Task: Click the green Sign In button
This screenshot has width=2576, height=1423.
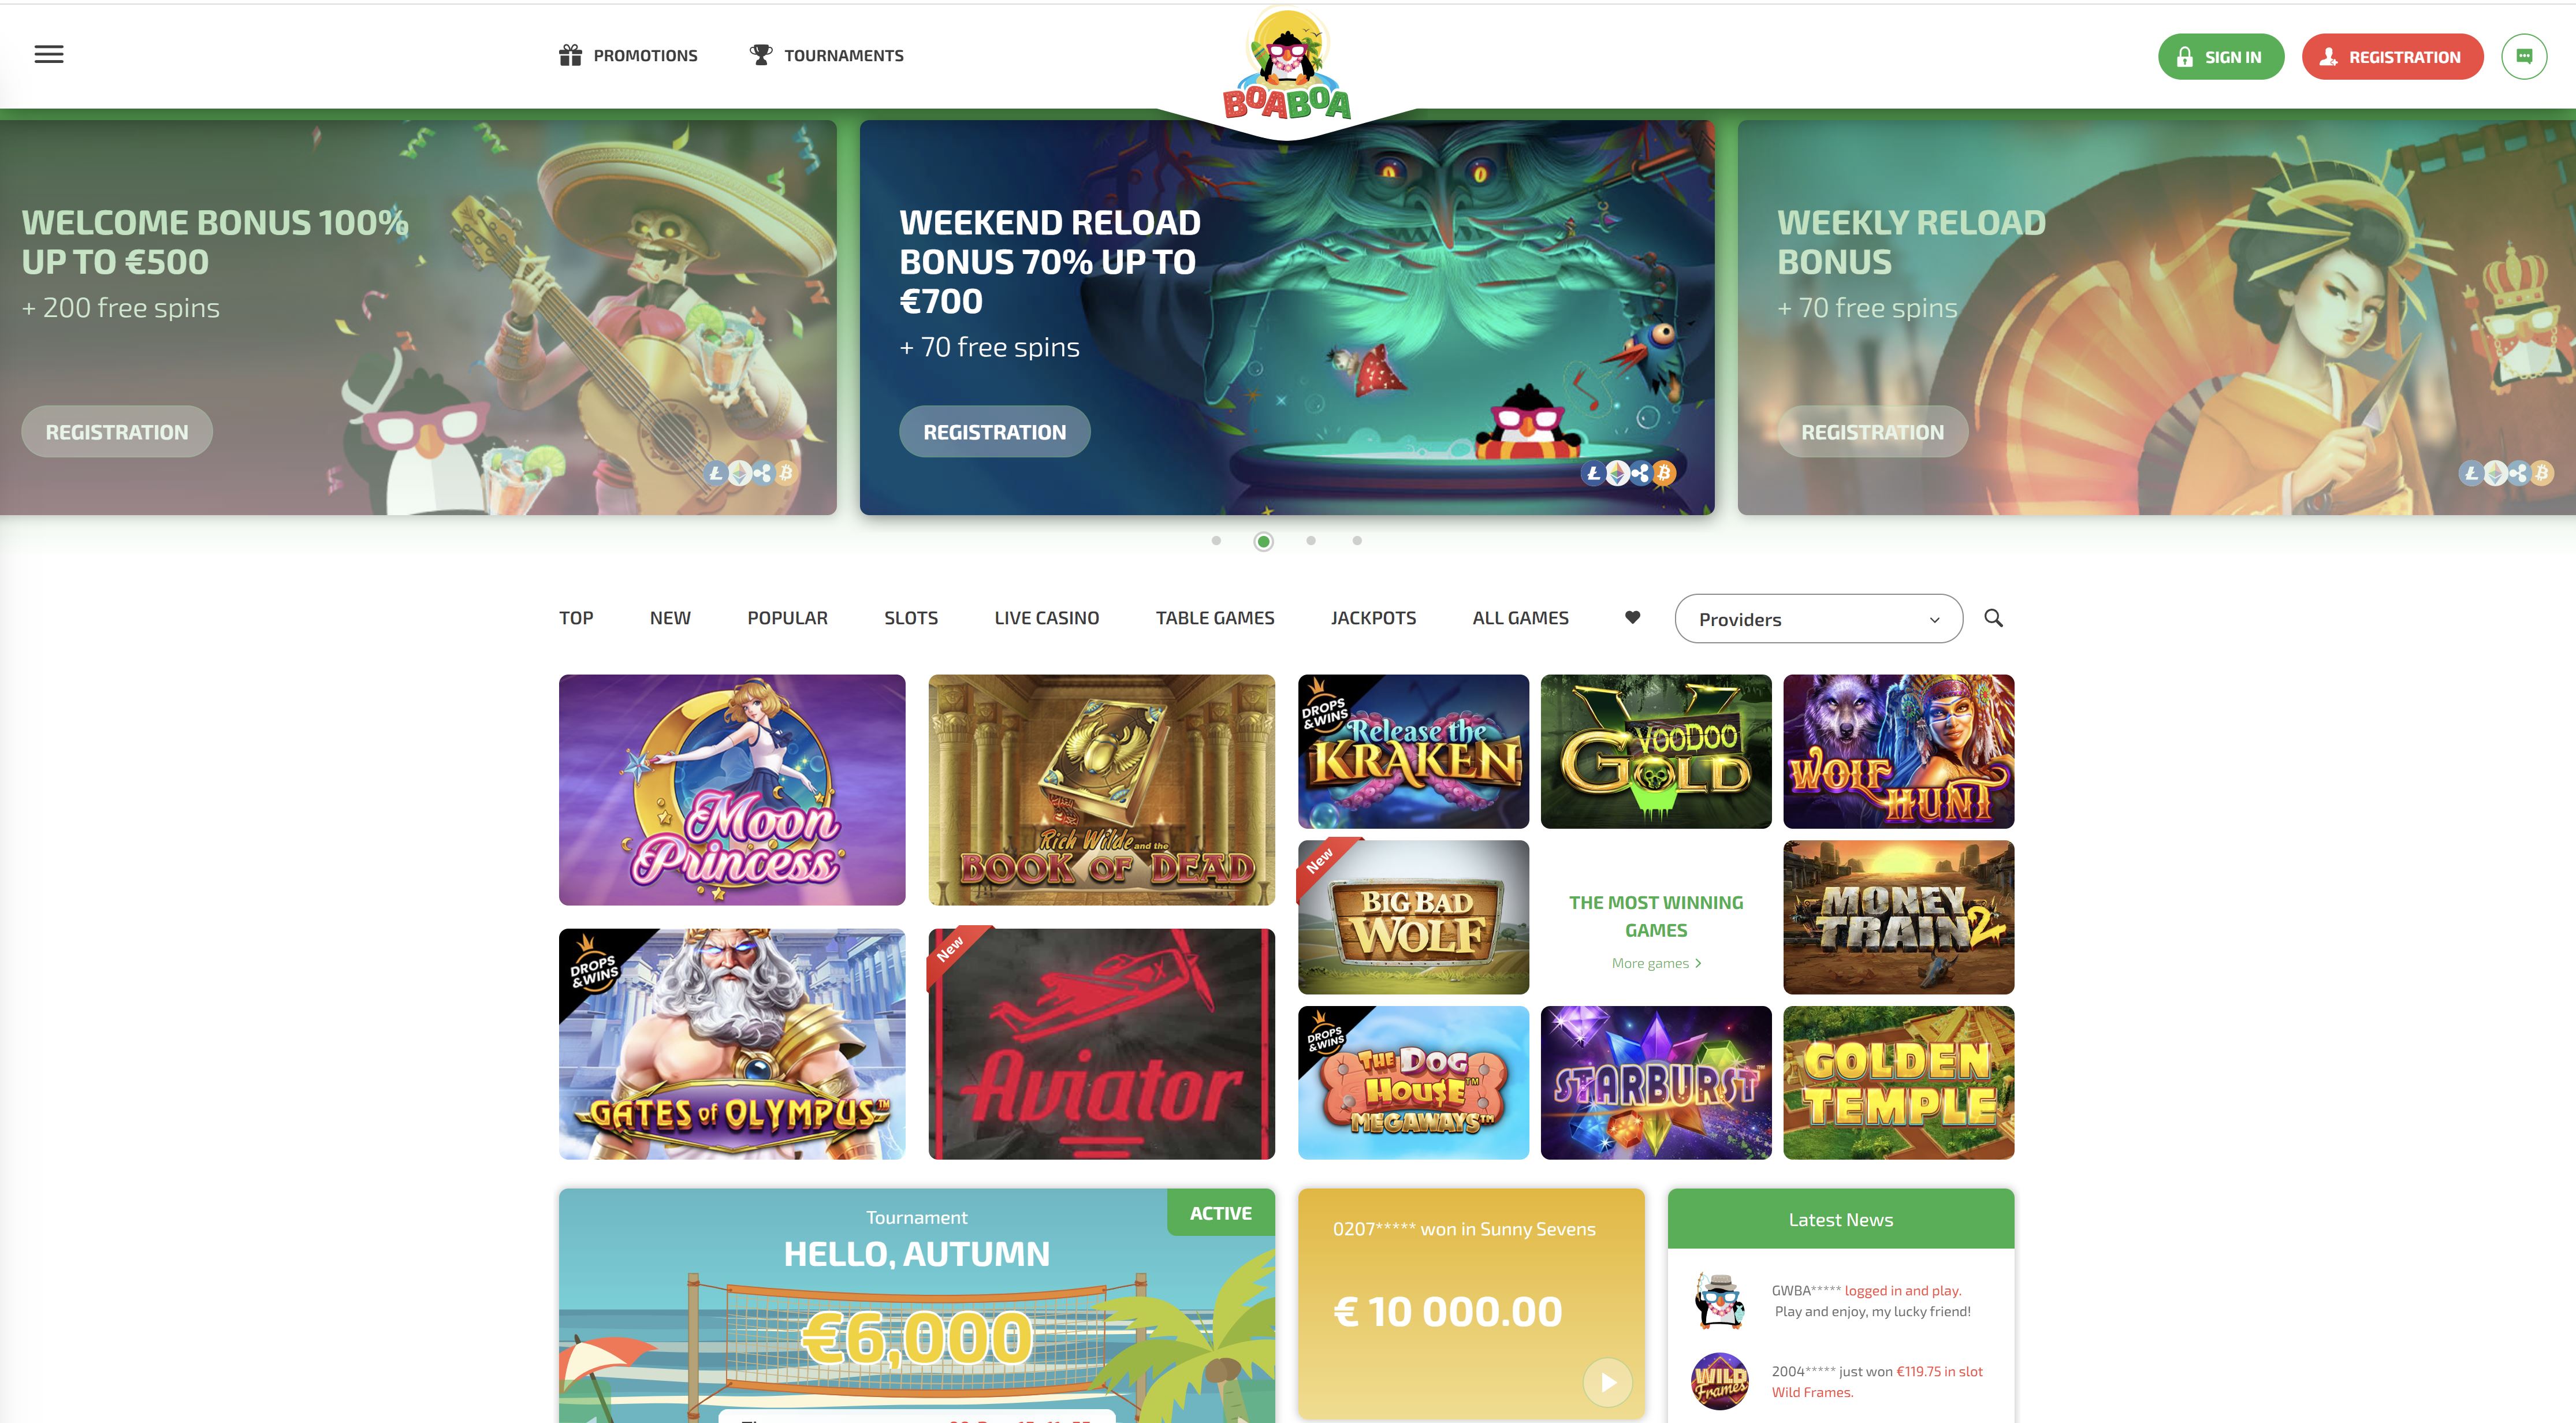Action: pyautogui.click(x=2220, y=57)
